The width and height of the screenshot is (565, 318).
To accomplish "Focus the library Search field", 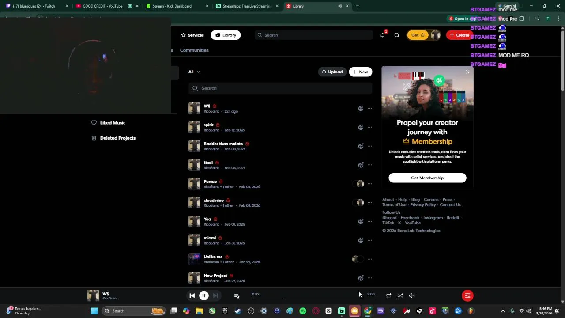I will (280, 88).
